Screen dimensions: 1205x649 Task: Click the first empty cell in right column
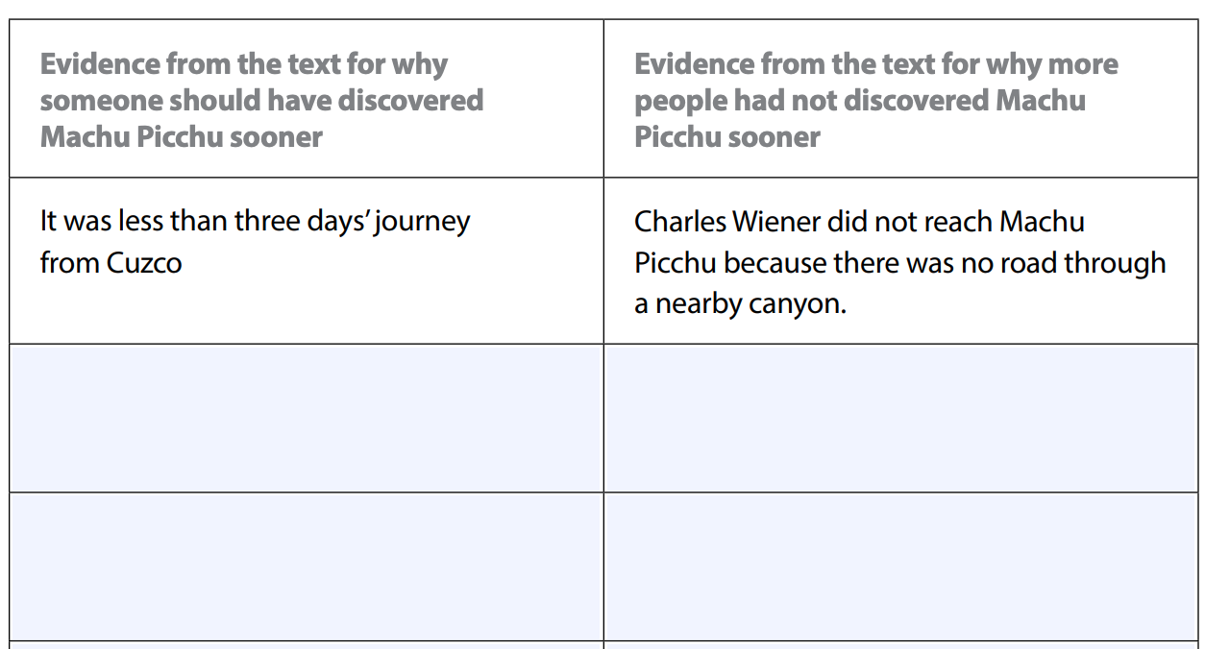coord(900,418)
